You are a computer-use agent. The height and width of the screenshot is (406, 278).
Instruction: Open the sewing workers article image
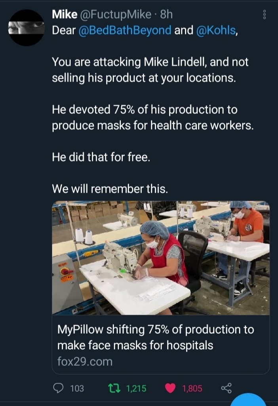[161, 258]
